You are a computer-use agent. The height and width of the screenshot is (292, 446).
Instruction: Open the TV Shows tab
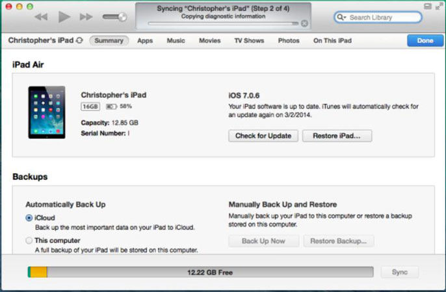[x=249, y=41]
